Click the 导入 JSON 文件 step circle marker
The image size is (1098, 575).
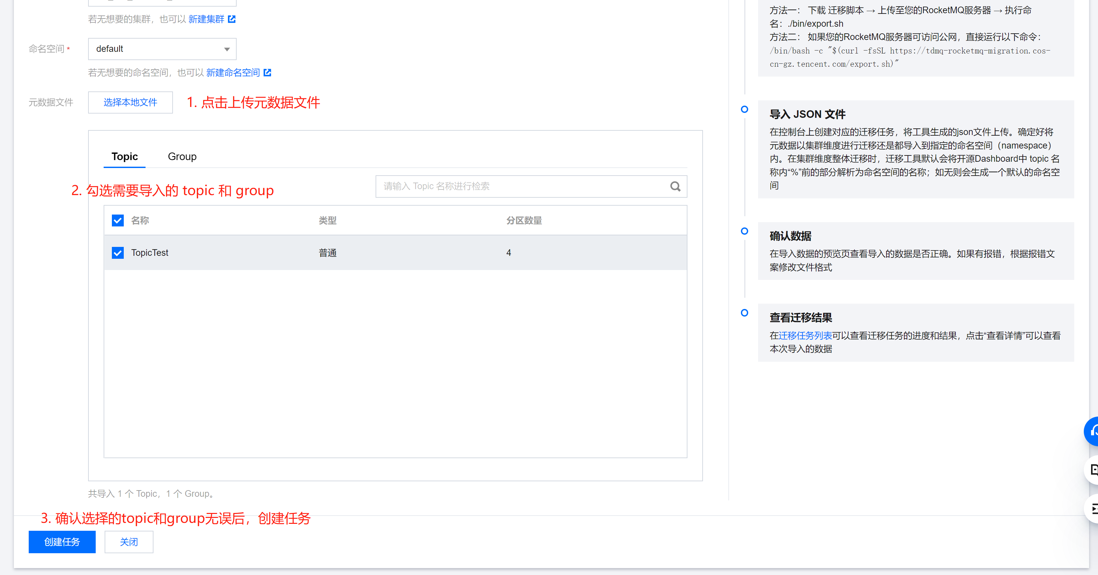[x=744, y=110]
